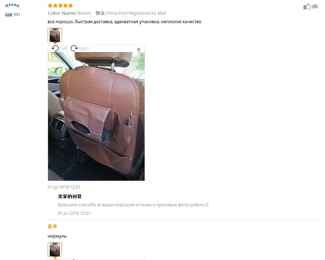This screenshot has width=325, height=260.
Task: Click the five-star rating icons
Action: pos(60,5)
